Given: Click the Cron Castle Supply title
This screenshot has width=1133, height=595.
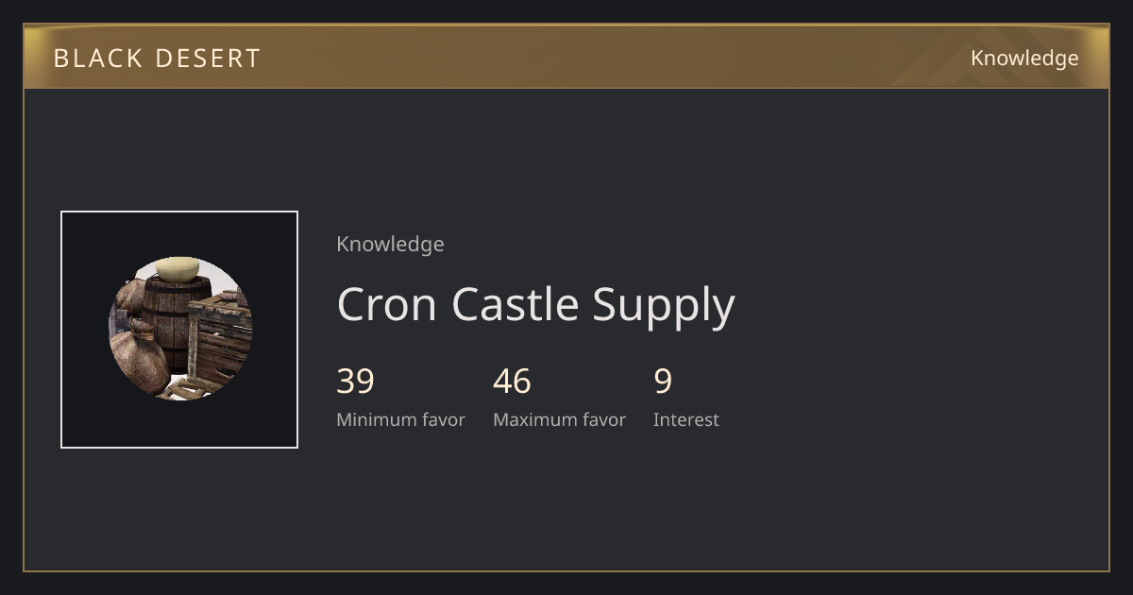Looking at the screenshot, I should click(x=535, y=305).
